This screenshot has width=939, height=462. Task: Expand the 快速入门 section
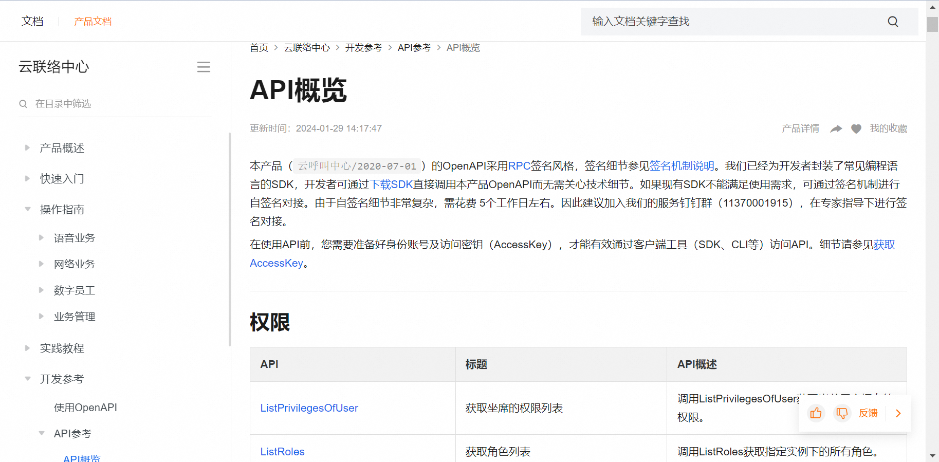pyautogui.click(x=27, y=179)
